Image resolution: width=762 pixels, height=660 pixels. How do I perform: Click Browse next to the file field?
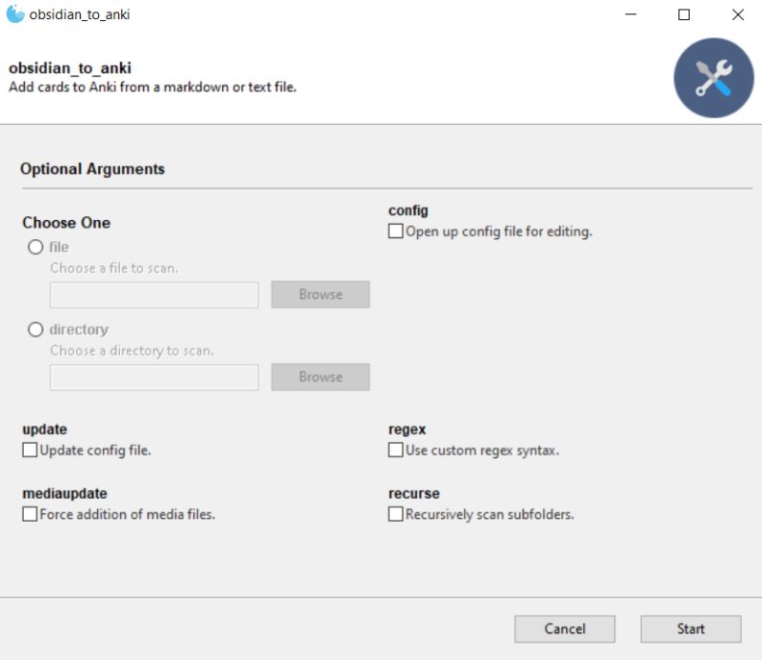tap(321, 294)
